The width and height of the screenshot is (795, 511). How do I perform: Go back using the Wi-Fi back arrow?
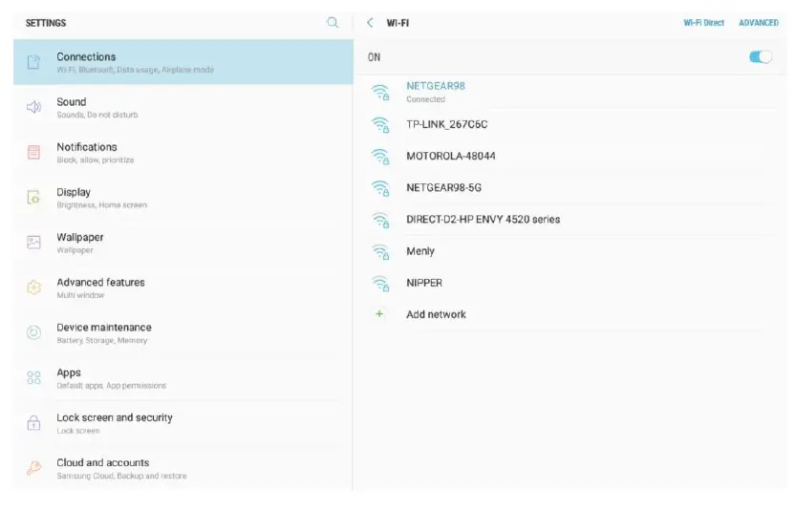click(370, 22)
